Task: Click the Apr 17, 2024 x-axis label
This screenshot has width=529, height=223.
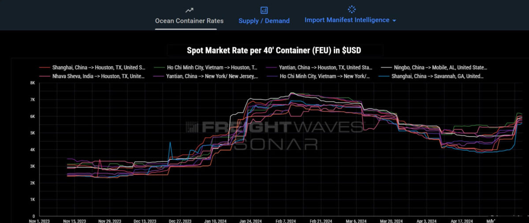Action: coord(462,221)
